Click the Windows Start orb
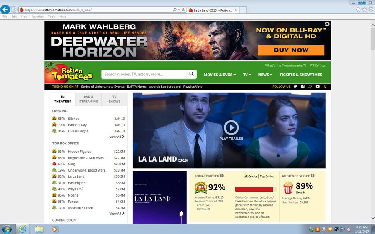This screenshot has height=234, width=375. click(7, 229)
